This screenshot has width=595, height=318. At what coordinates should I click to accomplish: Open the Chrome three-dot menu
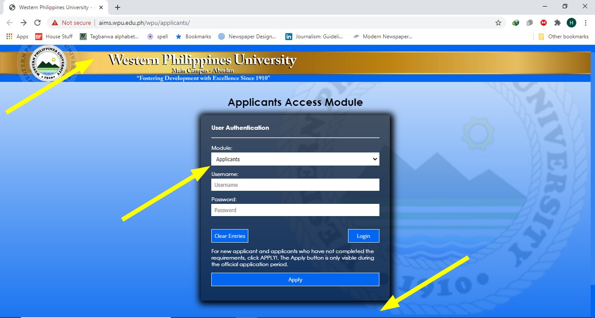point(585,23)
